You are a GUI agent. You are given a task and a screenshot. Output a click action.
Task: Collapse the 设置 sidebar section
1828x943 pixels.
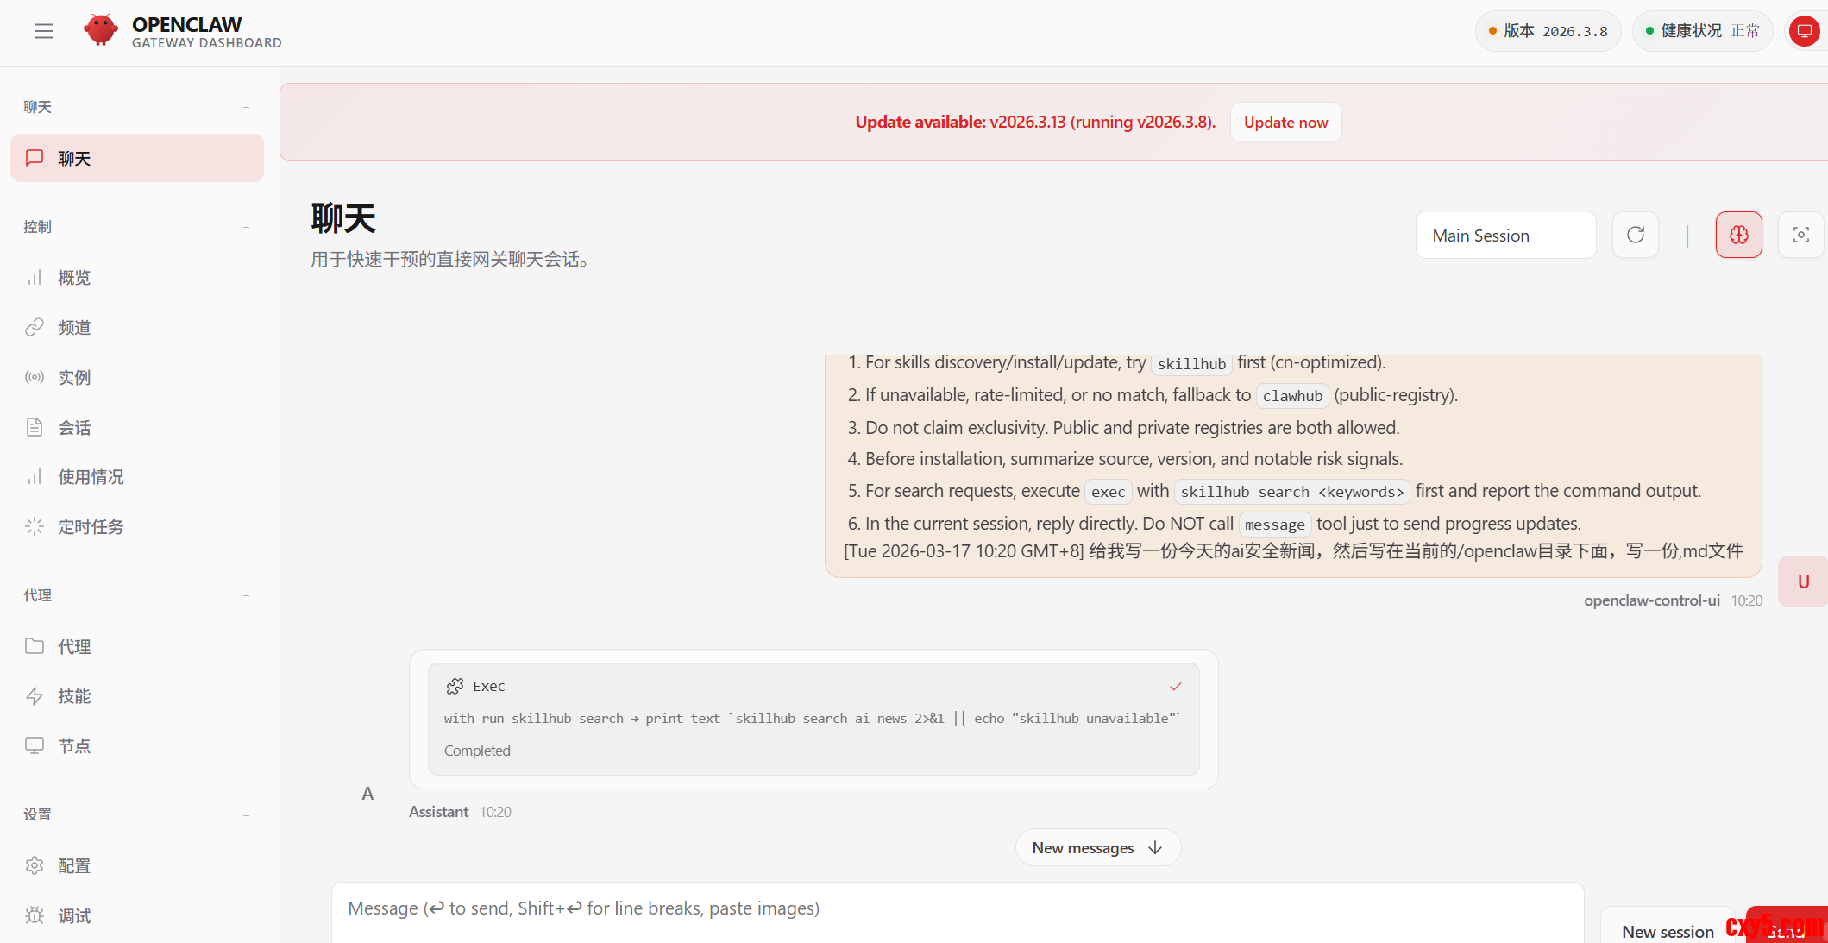pyautogui.click(x=246, y=814)
